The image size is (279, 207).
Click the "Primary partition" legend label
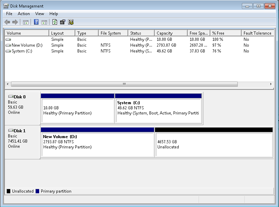(x=56, y=191)
